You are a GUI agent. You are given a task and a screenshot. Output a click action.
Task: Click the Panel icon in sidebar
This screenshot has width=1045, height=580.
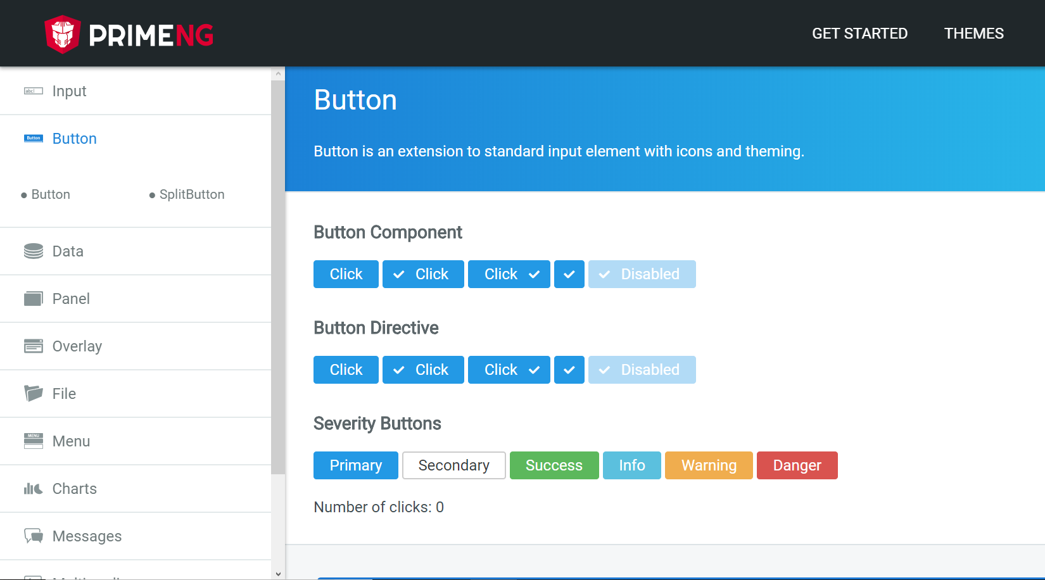pyautogui.click(x=33, y=299)
